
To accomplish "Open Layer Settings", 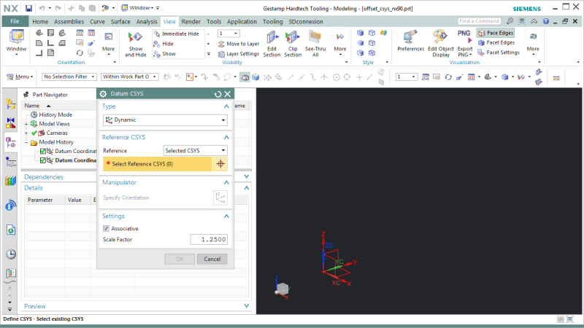I will 239,54.
